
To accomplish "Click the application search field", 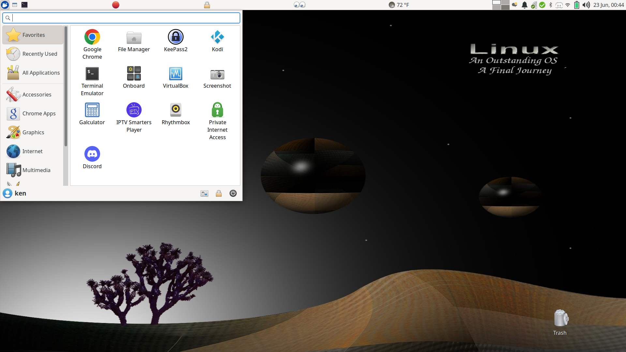I will pos(121,18).
